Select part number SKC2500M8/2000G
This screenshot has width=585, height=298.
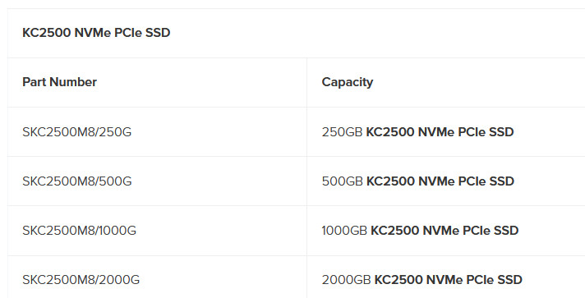[x=81, y=280]
